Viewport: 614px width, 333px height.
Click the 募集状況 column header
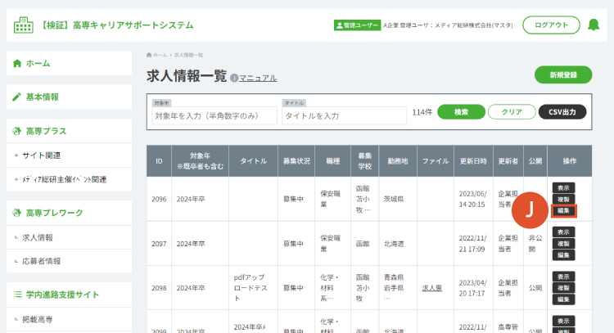296,161
